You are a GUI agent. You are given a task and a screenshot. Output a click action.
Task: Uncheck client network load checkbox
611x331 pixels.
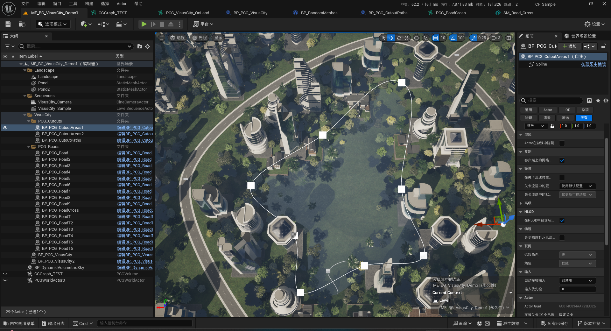pyautogui.click(x=562, y=160)
